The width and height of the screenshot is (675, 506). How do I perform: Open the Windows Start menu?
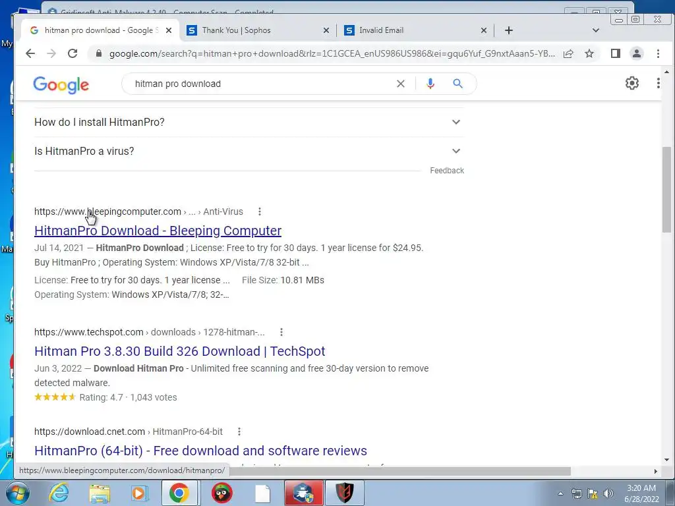click(17, 493)
